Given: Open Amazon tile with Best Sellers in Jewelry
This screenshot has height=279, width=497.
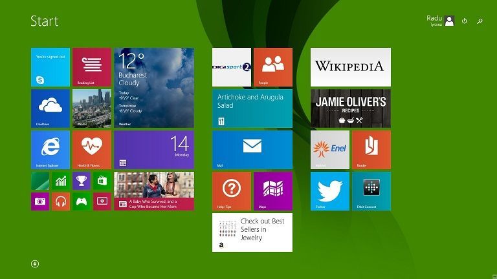Looking at the screenshot, I should tap(252, 232).
